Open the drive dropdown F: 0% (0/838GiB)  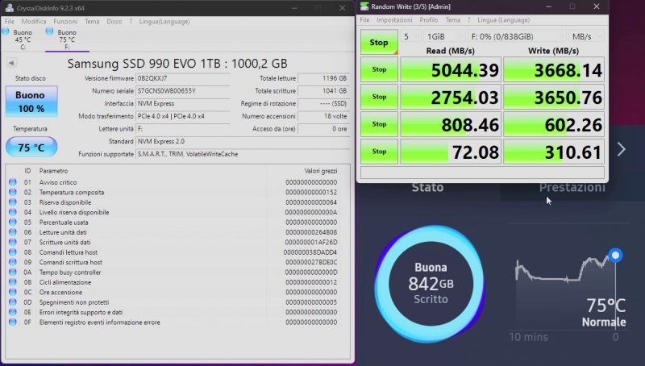[x=517, y=36]
